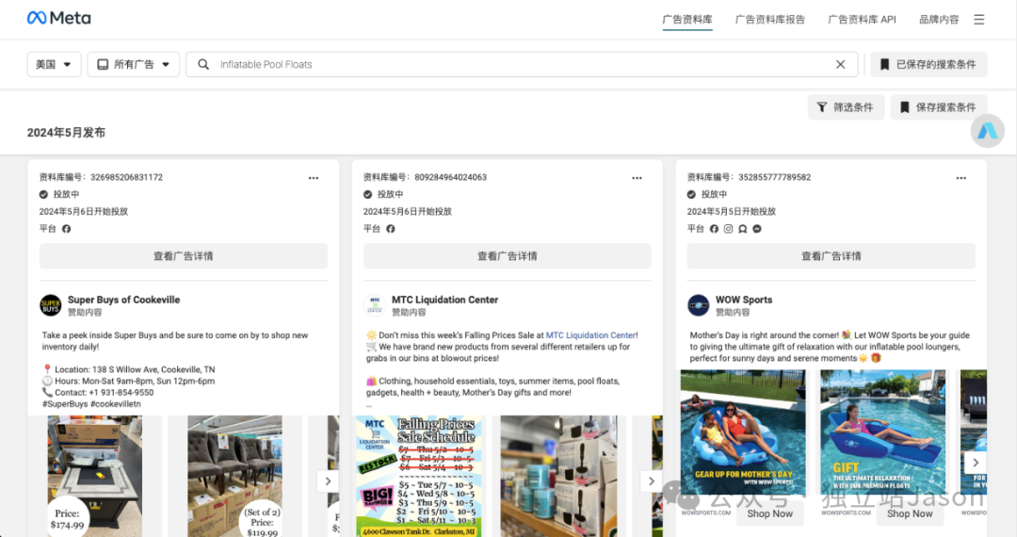Screen dimensions: 1017x537
Task: Switch to 广告资料库 tab
Action: pyautogui.click(x=686, y=20)
